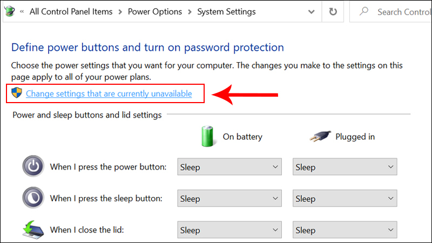Click the Control Panel icon in address bar
The width and height of the screenshot is (432, 243).
tap(10, 11)
